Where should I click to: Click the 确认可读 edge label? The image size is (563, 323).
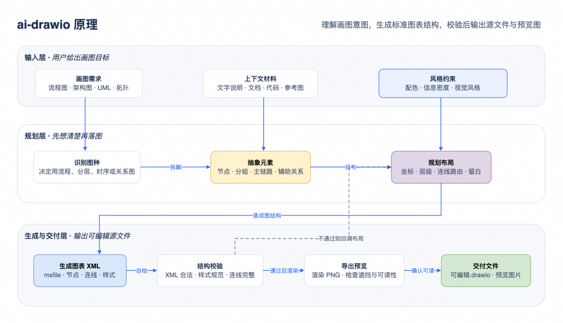point(423,270)
